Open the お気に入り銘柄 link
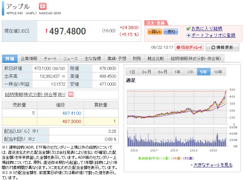244x180 pixels. [207, 28]
